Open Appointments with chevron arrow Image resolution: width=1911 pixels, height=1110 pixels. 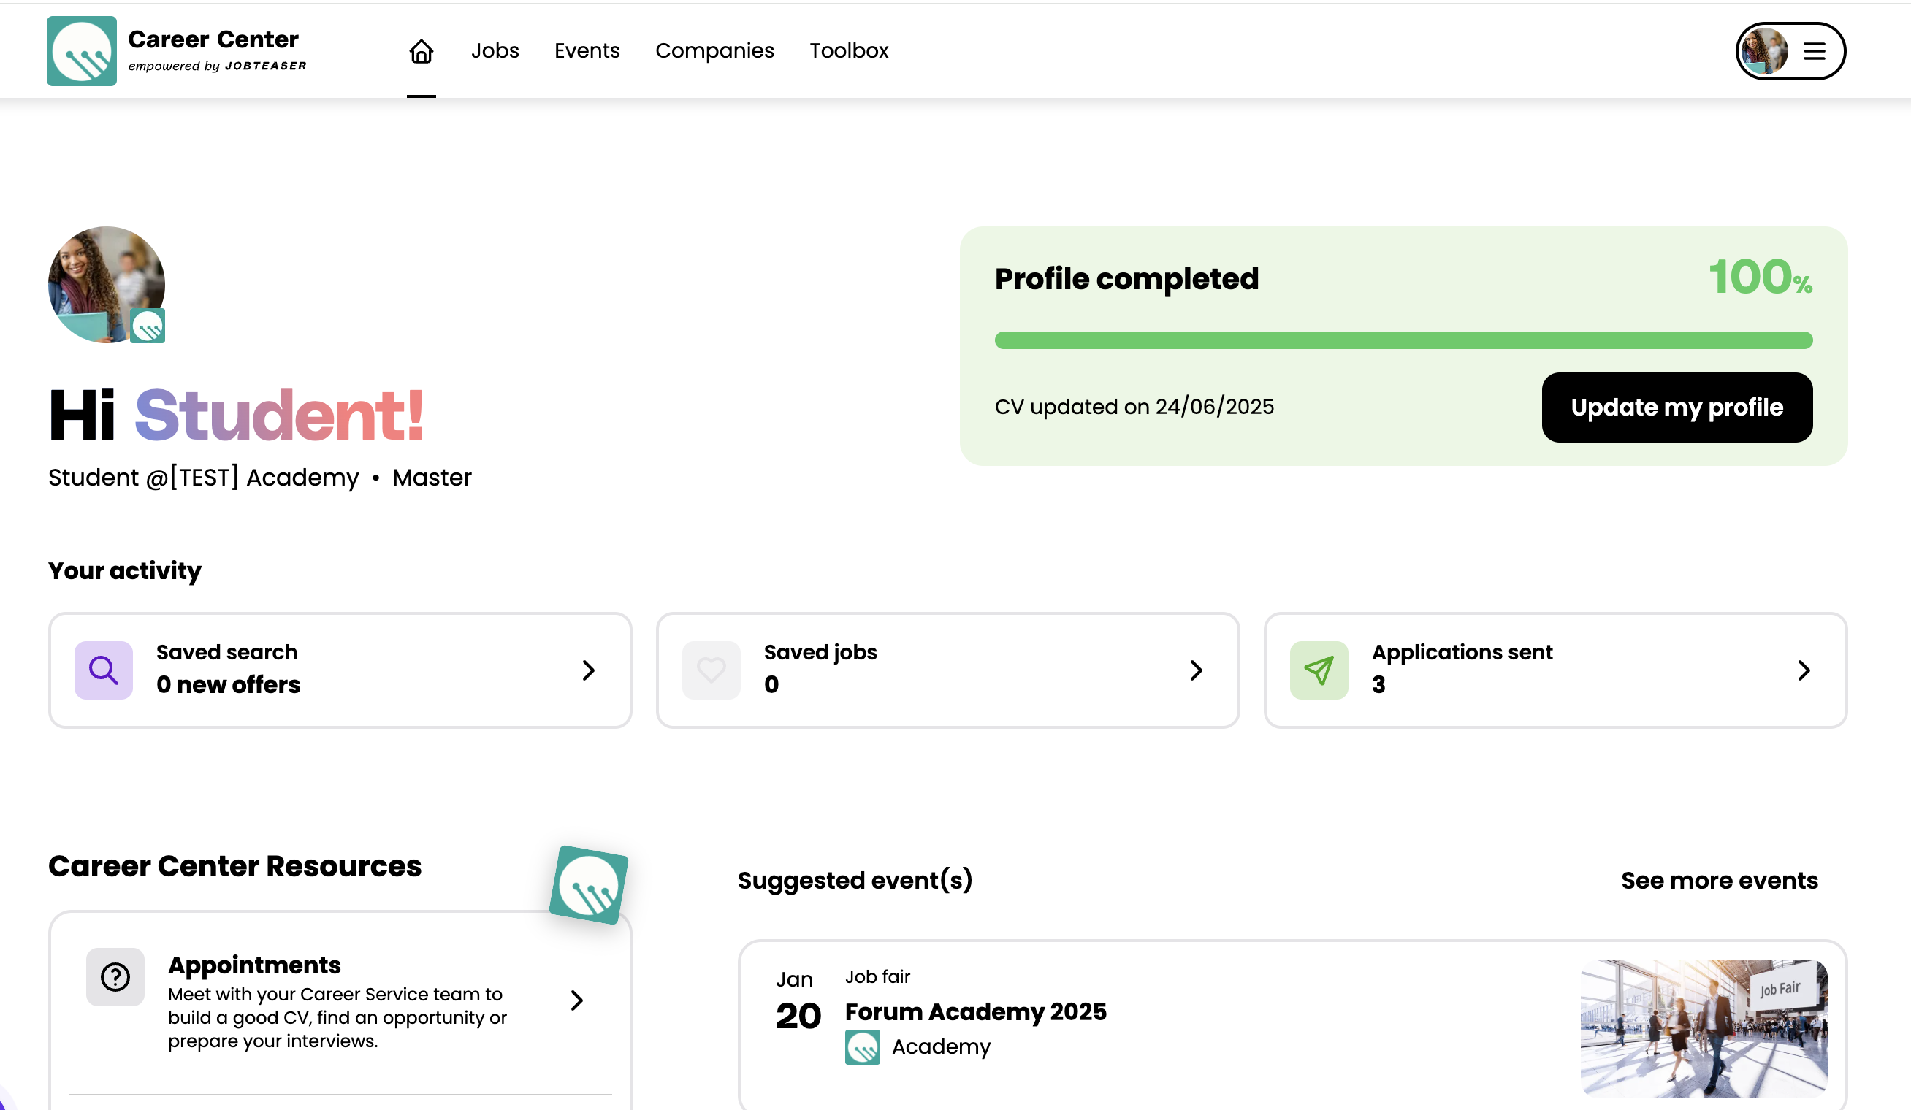[x=576, y=1000]
